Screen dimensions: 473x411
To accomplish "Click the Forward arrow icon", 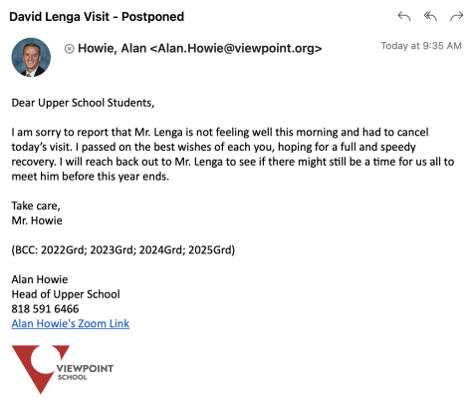I will (456, 16).
